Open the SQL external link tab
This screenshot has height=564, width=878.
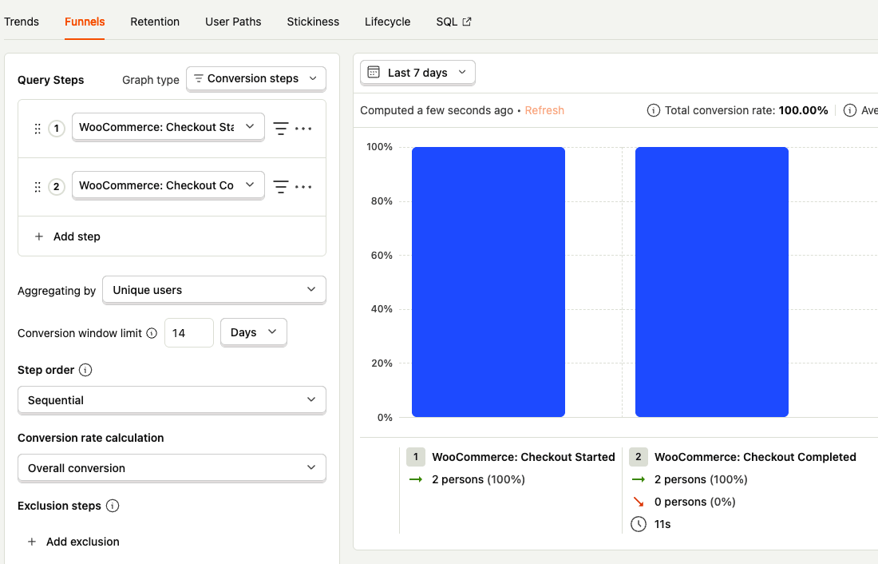(453, 22)
